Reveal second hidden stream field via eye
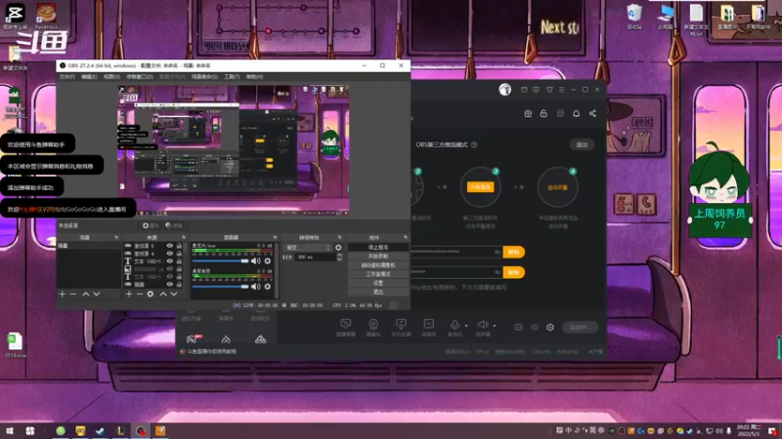The image size is (782, 439). [x=498, y=272]
